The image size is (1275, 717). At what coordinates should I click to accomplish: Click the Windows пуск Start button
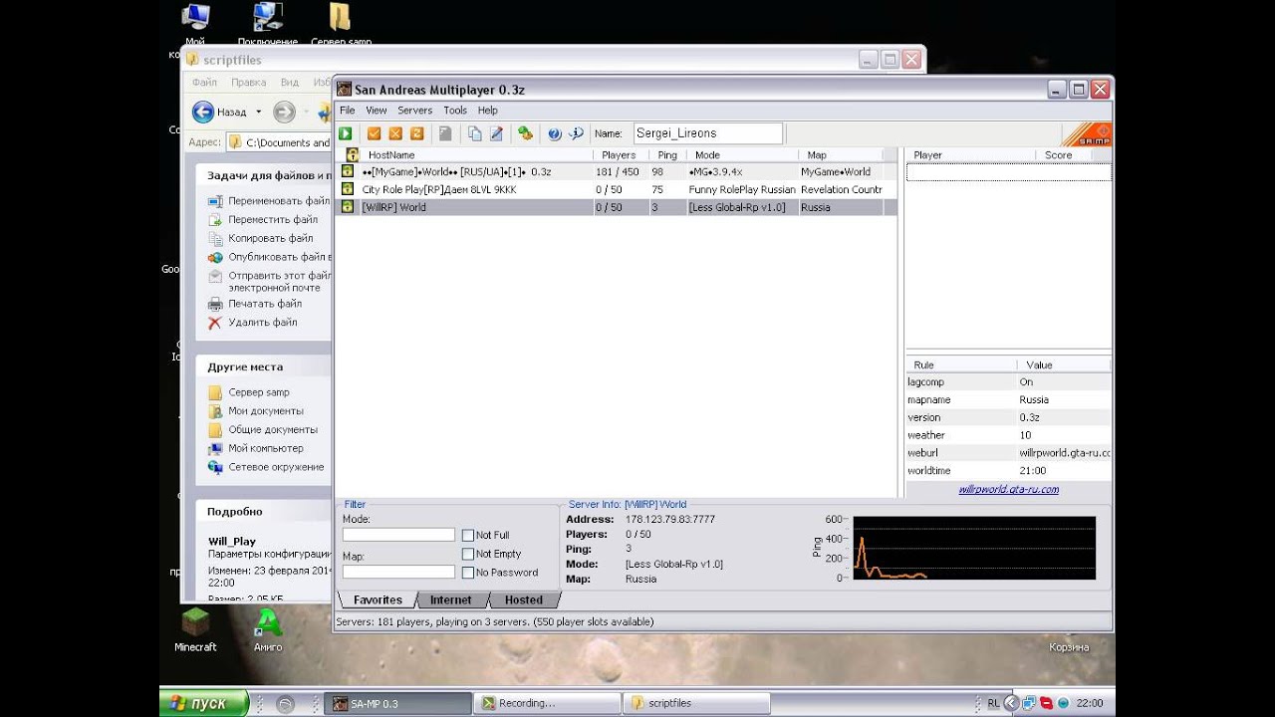(x=203, y=703)
